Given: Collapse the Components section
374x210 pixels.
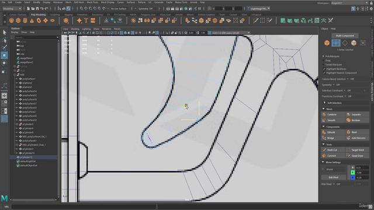Looking at the screenshot, I should tap(324, 127).
